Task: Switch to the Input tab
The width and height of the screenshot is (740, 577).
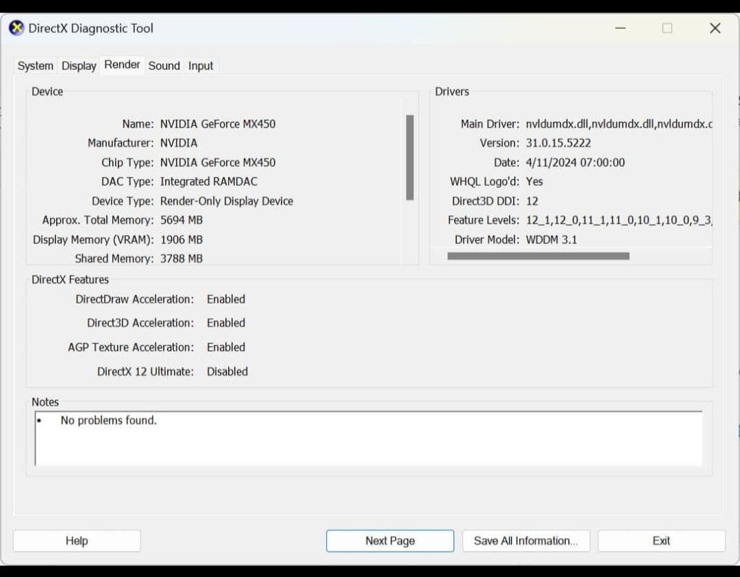Action: 200,66
